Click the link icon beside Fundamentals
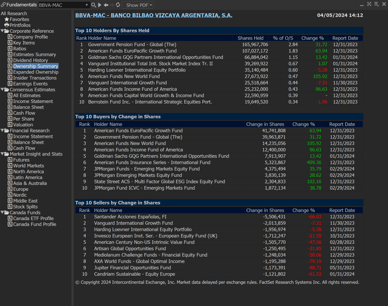 click(x=3, y=5)
